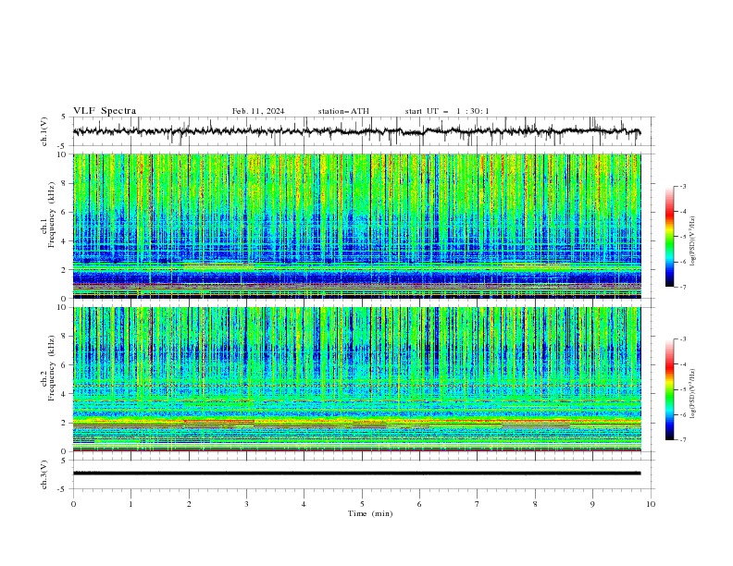Click the lower 'log(PSD)(V²/Hz)' colorbar label

[693, 394]
